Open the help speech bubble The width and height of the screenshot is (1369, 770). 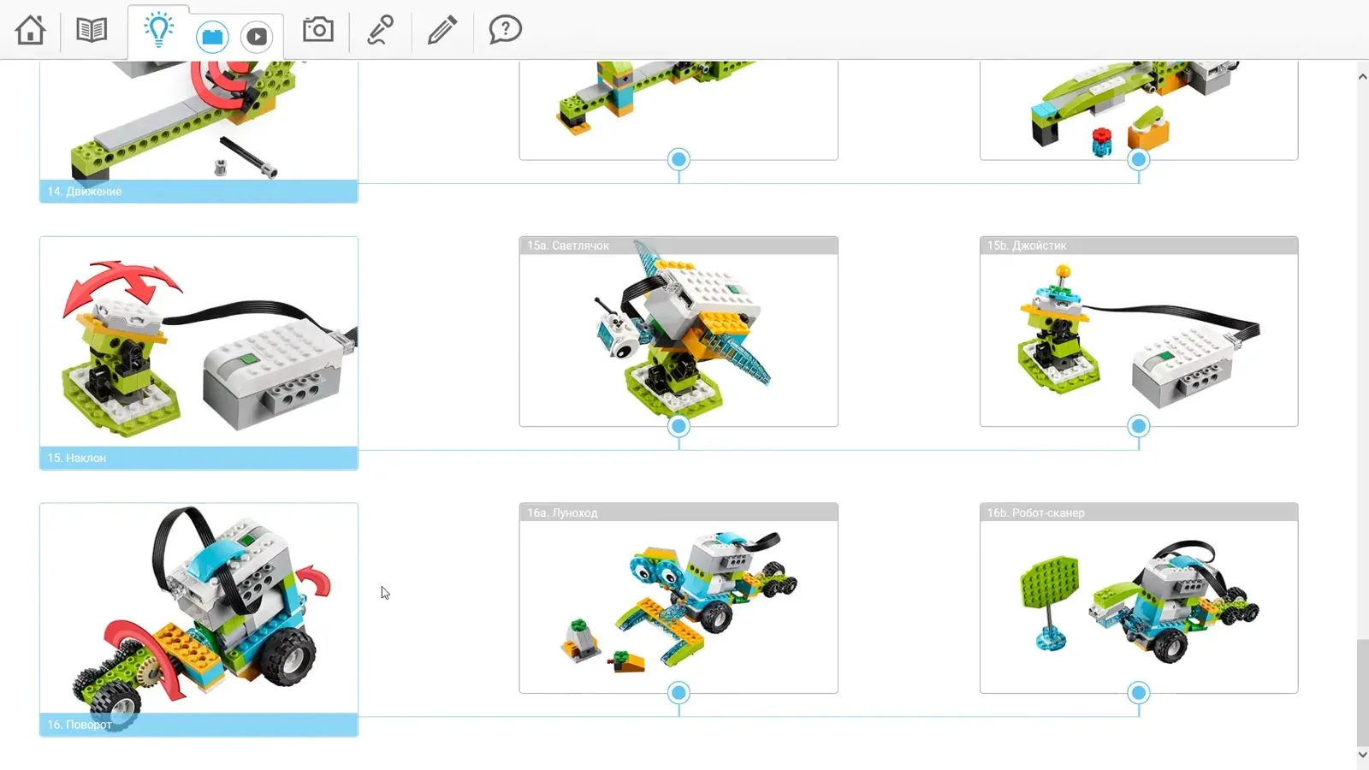(505, 30)
